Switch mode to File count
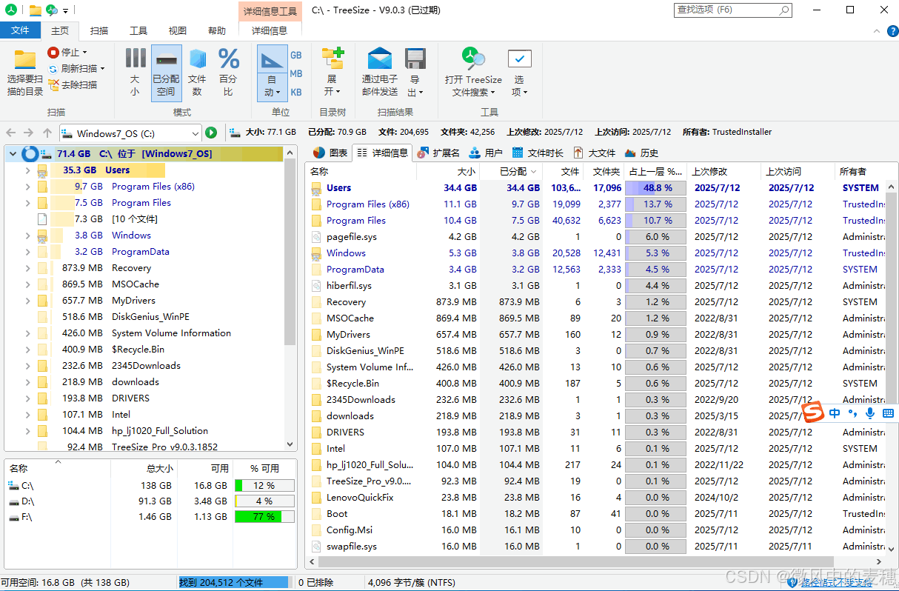Image resolution: width=899 pixels, height=591 pixels. 197,73
